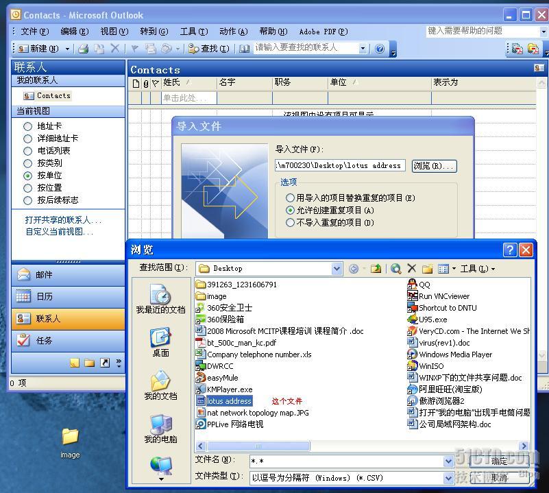Click the Notes icon in navigation bar

point(75,363)
